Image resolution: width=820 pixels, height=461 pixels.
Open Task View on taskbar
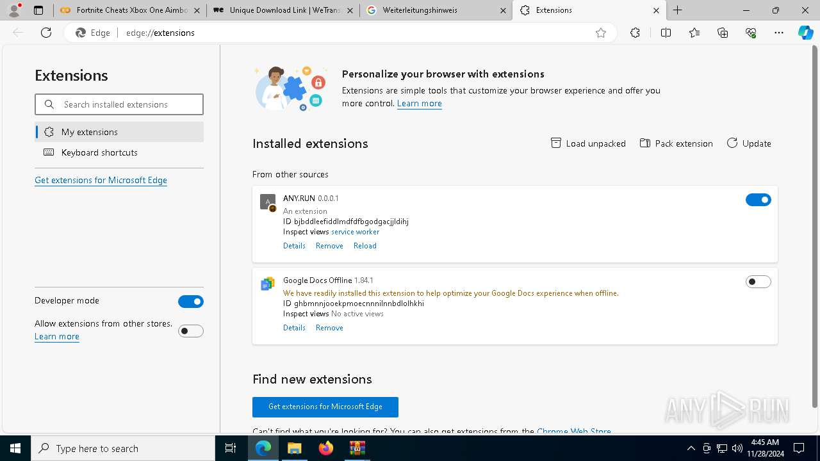[231, 448]
